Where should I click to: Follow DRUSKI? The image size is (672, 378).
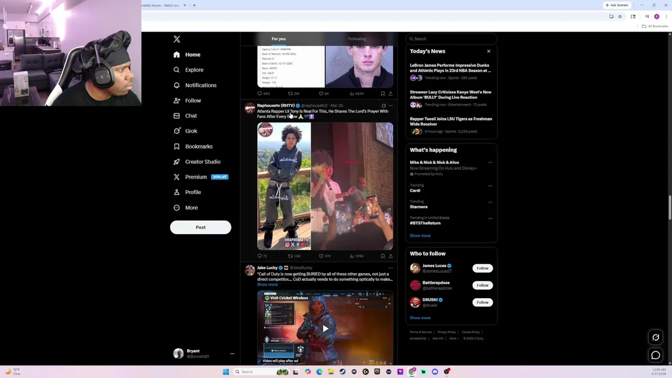[x=482, y=302]
